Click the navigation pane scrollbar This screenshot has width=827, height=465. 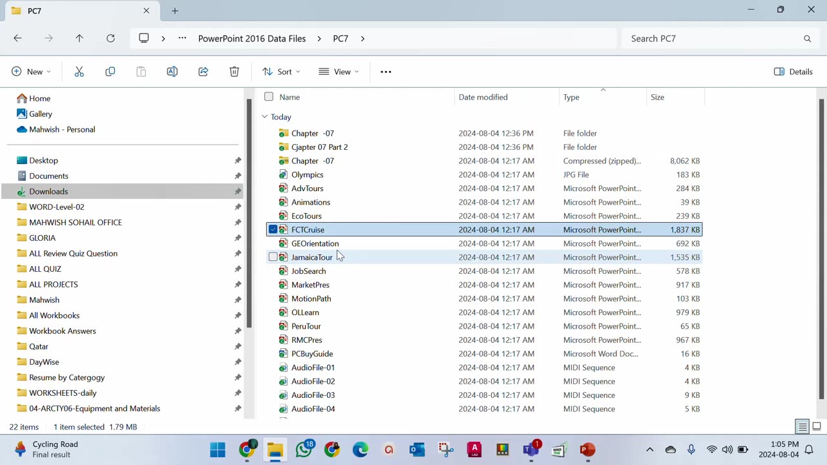coord(249,213)
